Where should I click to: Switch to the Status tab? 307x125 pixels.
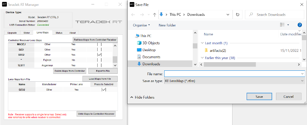59,33
